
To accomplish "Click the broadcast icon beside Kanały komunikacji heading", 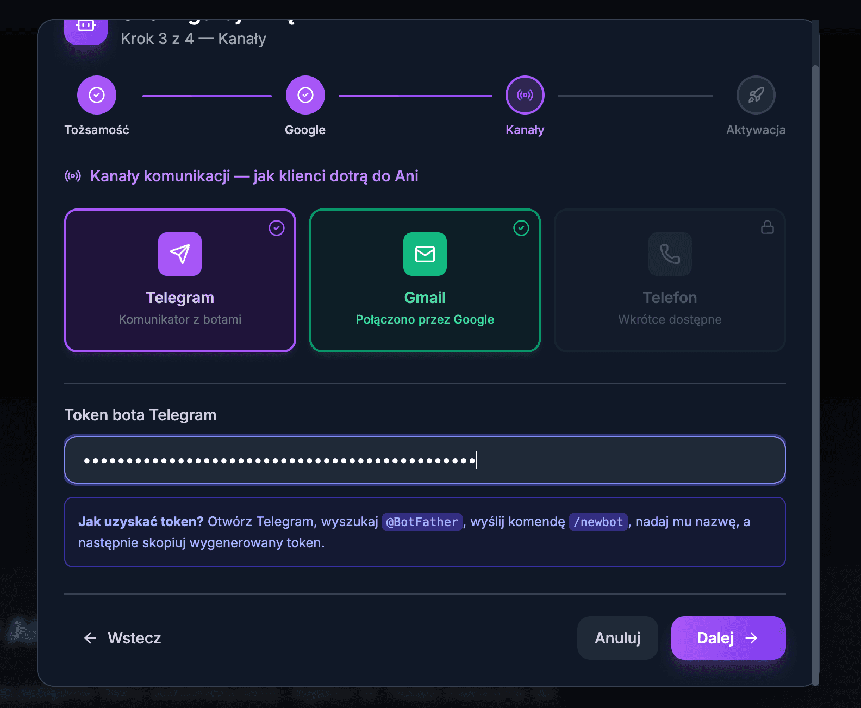I will pyautogui.click(x=73, y=176).
